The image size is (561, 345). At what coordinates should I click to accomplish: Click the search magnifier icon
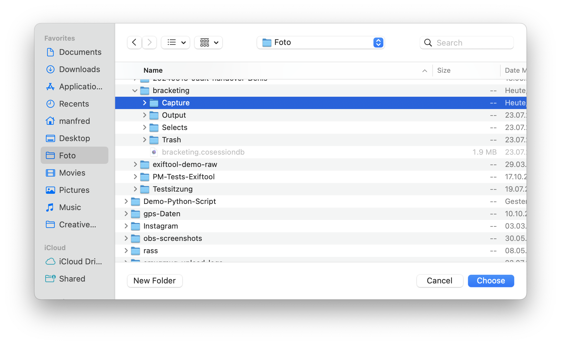click(428, 43)
